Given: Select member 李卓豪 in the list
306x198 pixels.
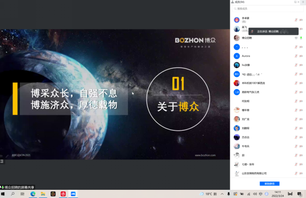Looking at the screenshot, I should click(x=268, y=20).
